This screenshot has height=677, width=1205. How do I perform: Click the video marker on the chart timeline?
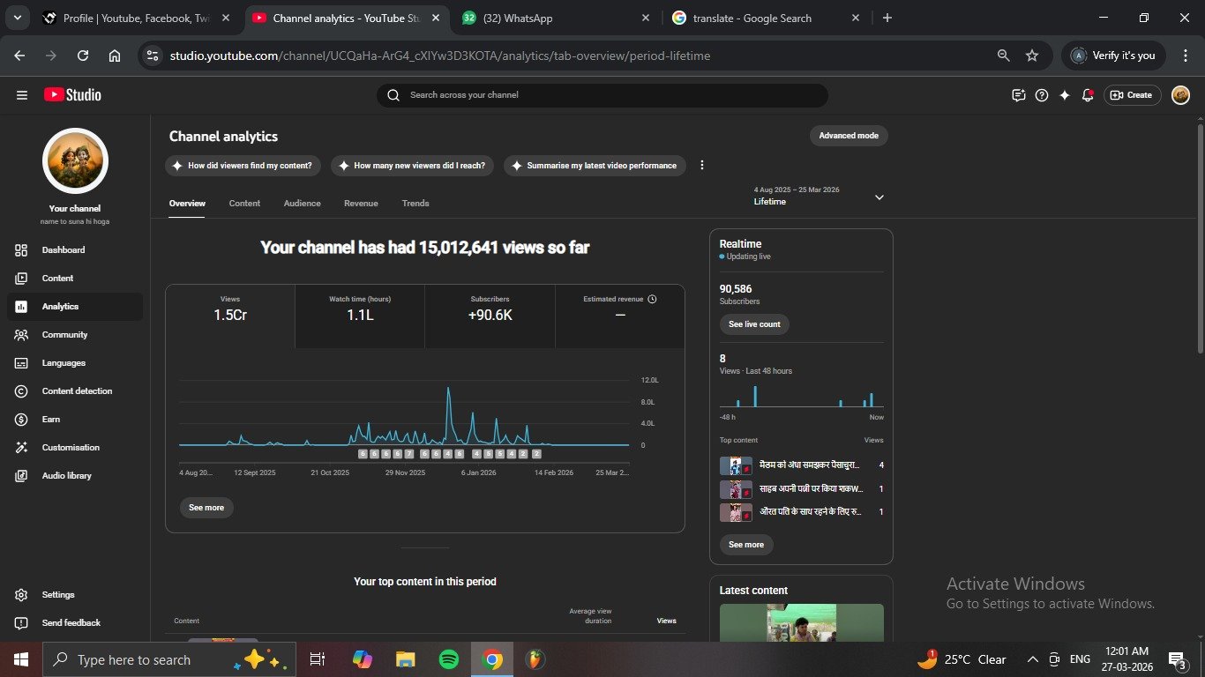coord(363,454)
